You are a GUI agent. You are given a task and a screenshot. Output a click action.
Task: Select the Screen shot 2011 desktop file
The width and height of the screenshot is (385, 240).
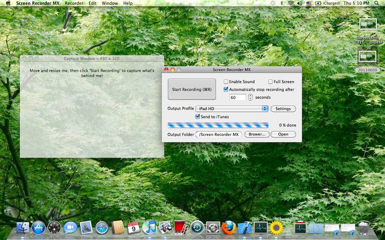coord(368,31)
